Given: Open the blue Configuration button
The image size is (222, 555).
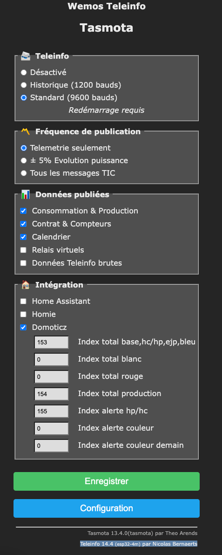Looking at the screenshot, I should tap(107, 508).
